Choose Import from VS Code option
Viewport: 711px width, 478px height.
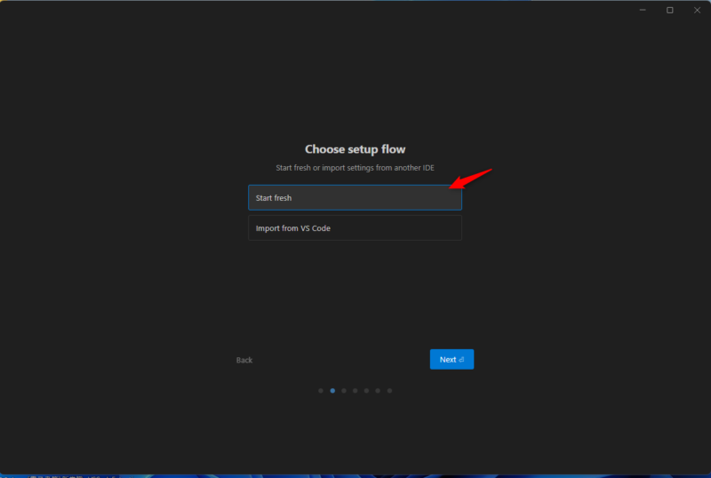coord(355,228)
